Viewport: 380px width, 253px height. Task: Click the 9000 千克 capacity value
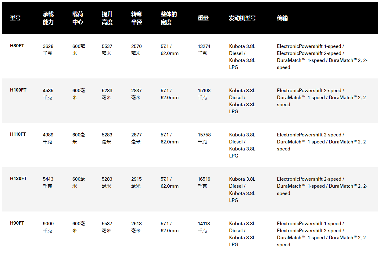(48, 227)
